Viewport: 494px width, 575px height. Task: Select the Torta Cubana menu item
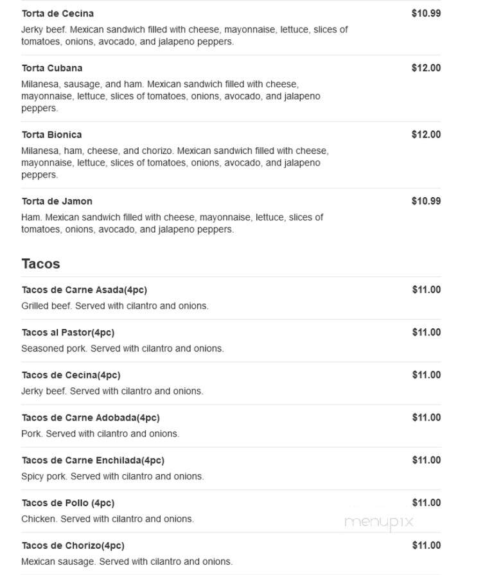52,68
